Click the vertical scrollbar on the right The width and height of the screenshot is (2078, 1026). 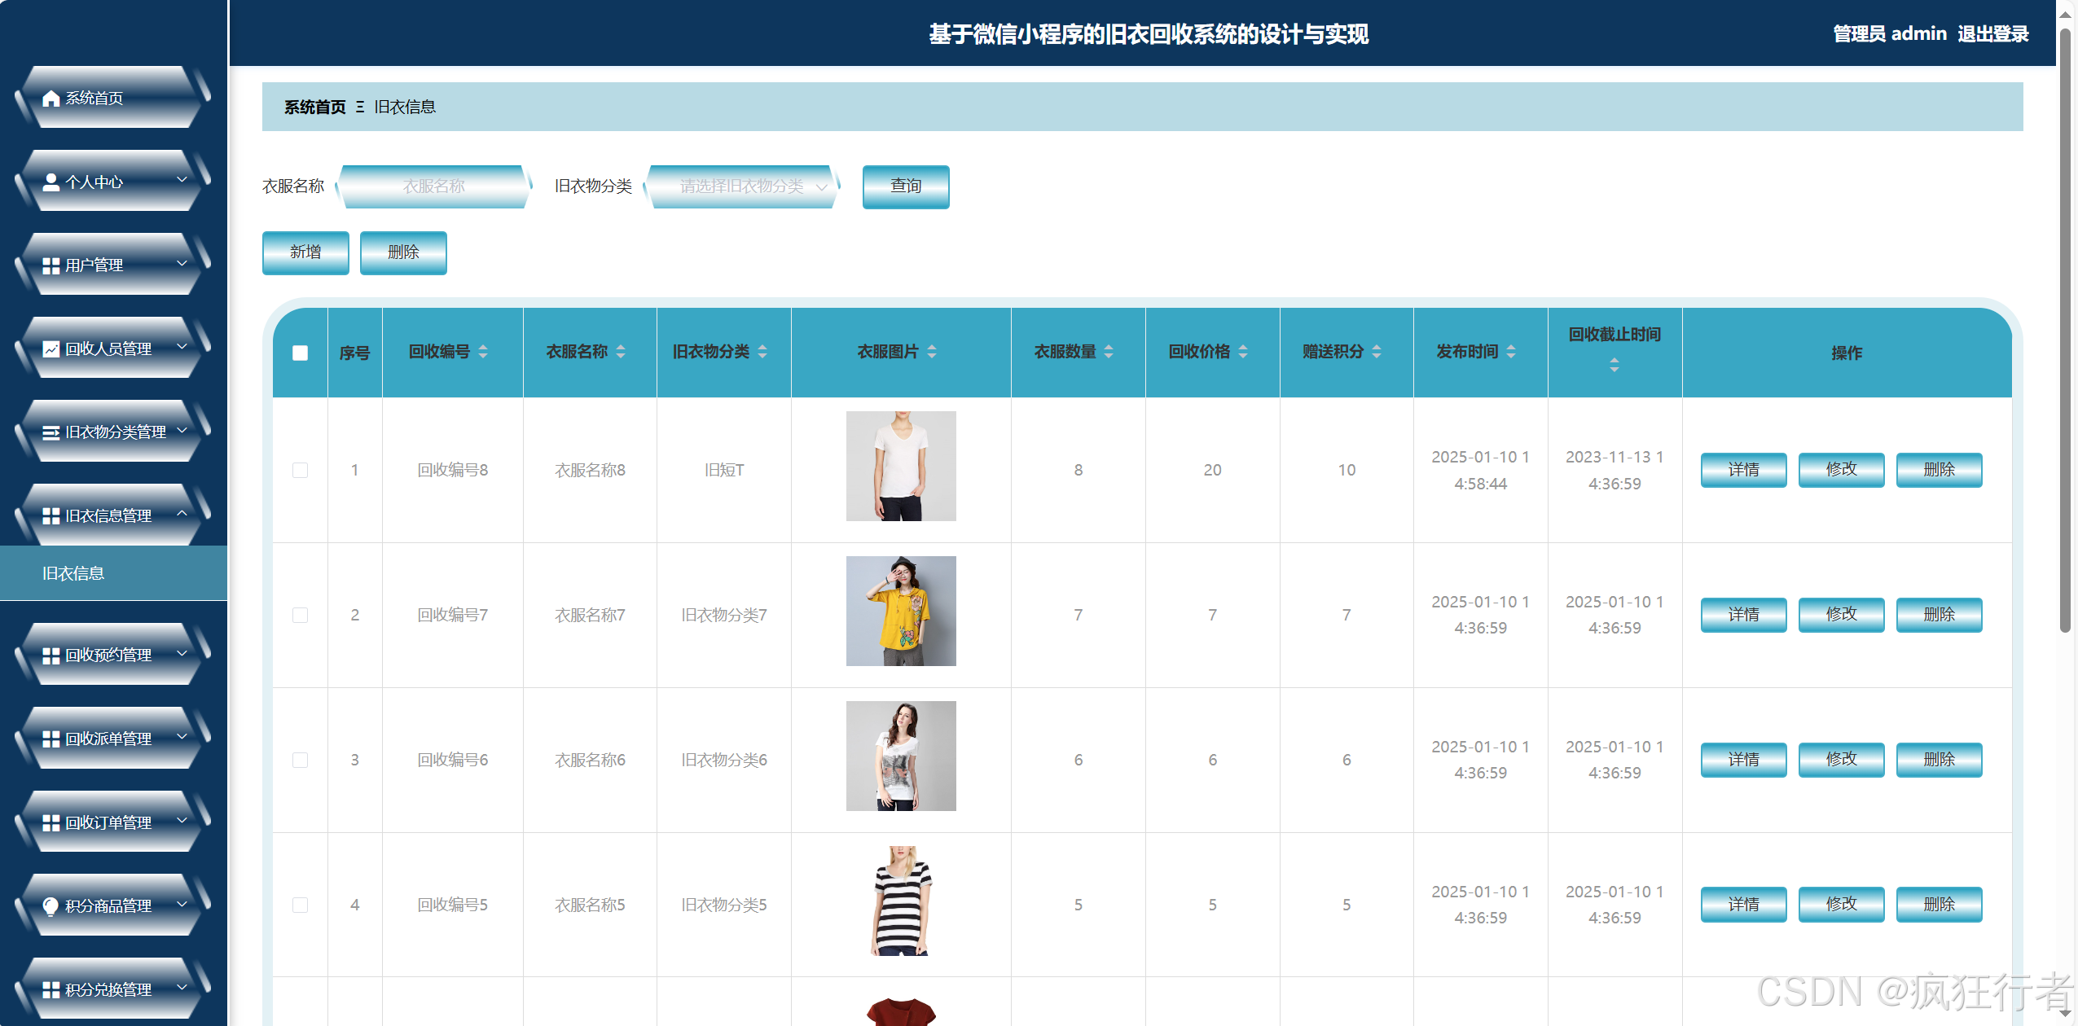tap(2065, 326)
